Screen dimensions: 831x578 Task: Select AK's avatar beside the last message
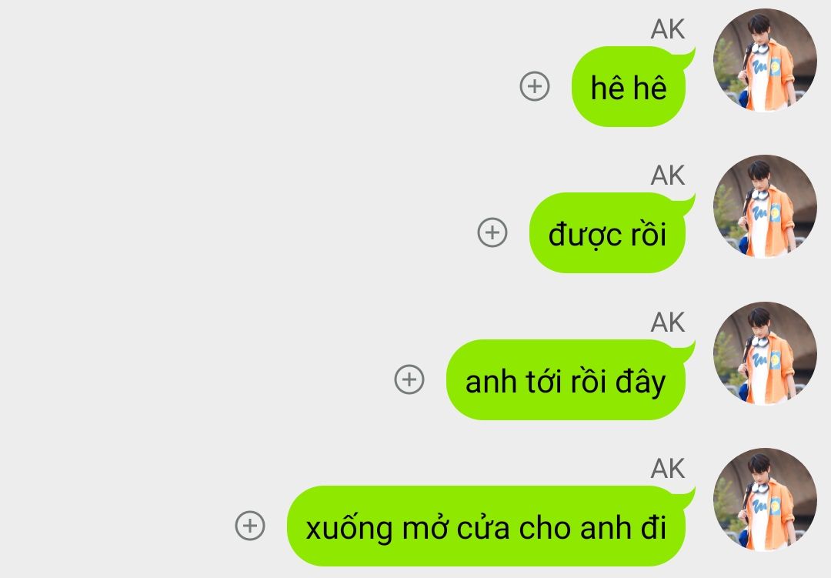tap(765, 500)
